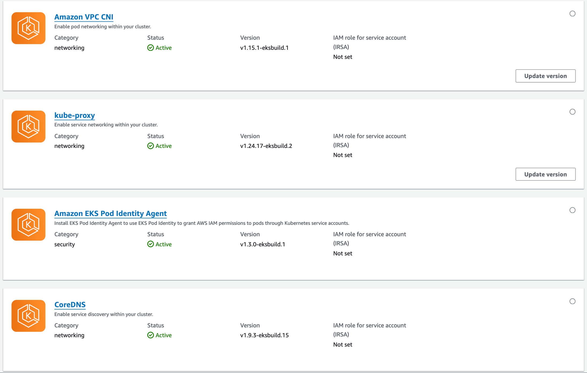Update version for kube-proxy
Screen dimensions: 587x373
pos(545,174)
